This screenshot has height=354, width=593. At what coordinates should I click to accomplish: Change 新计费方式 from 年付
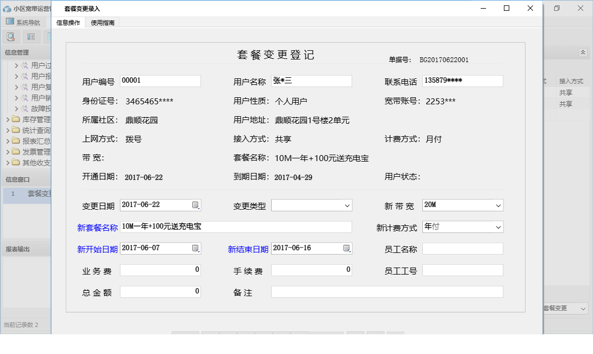coord(499,226)
